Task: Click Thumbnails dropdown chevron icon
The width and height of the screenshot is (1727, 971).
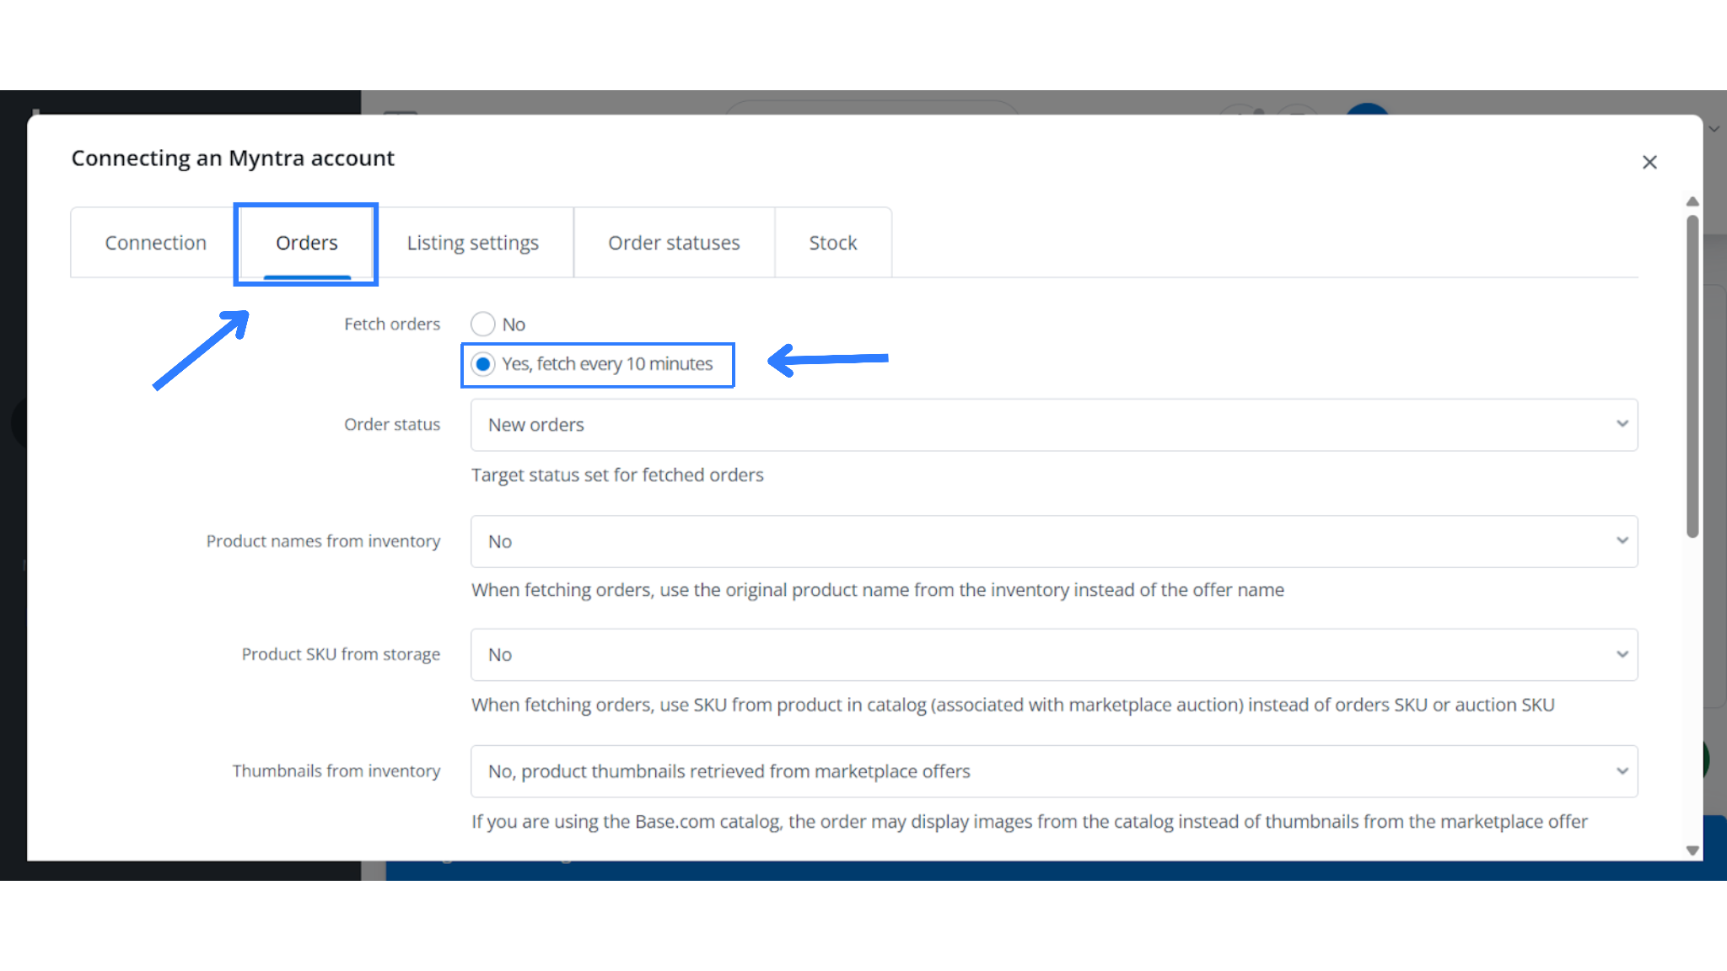Action: tap(1622, 771)
